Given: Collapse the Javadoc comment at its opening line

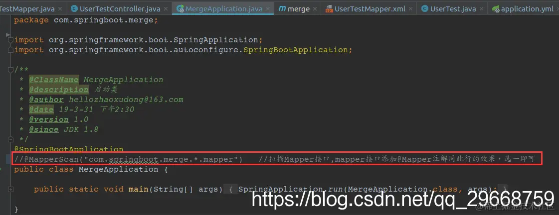Looking at the screenshot, I should (x=10, y=70).
